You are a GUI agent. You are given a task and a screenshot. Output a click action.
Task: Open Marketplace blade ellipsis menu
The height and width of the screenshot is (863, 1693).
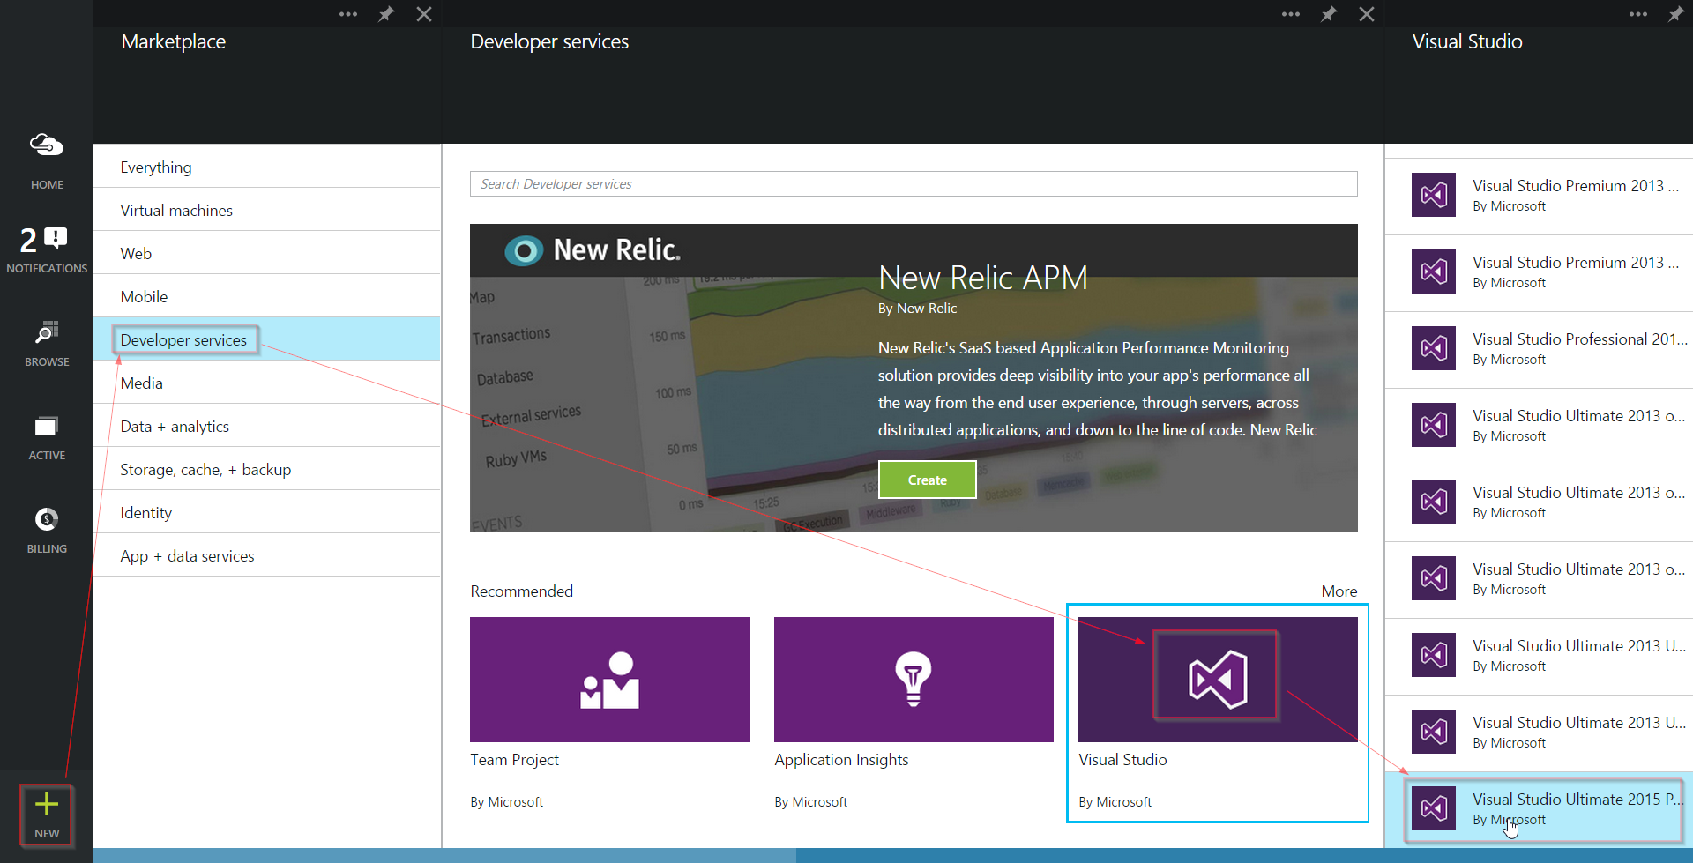coord(348,14)
